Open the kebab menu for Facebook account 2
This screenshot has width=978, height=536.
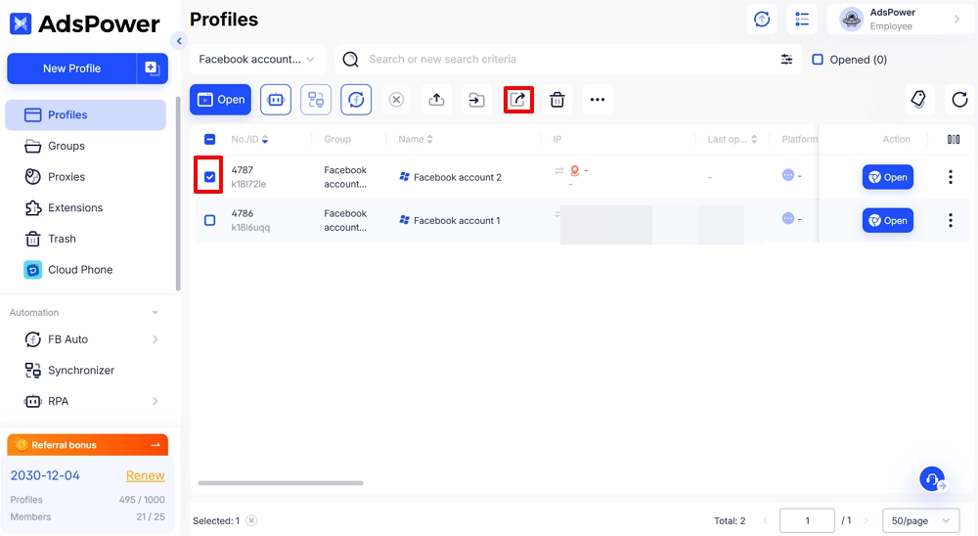tap(951, 177)
